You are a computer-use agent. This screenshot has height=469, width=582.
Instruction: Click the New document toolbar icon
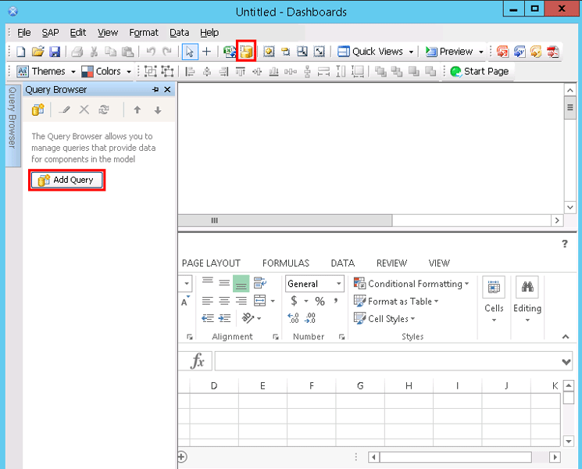[21, 52]
